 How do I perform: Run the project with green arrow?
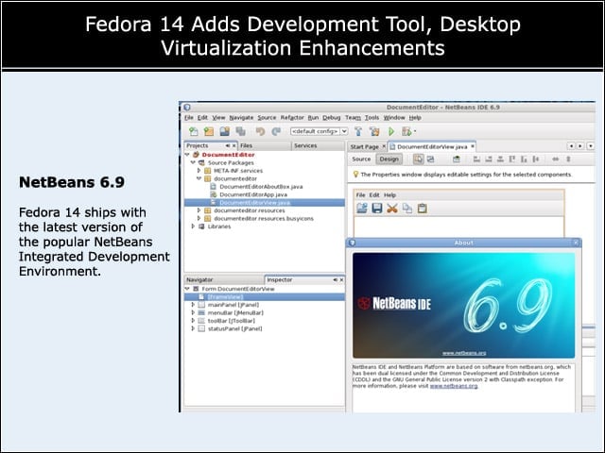(391, 131)
